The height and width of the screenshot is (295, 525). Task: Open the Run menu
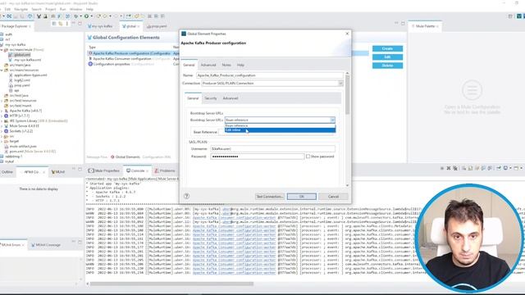click(62, 9)
